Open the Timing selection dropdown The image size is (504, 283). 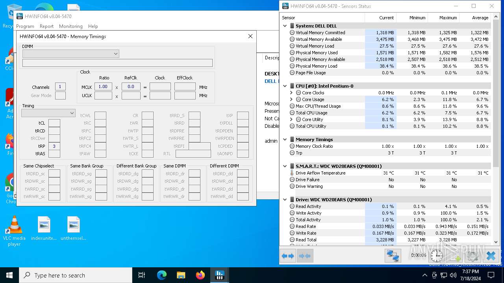coord(48,113)
